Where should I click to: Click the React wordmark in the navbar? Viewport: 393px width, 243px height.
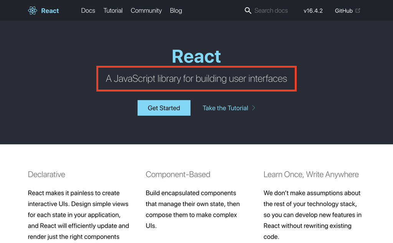pos(50,11)
